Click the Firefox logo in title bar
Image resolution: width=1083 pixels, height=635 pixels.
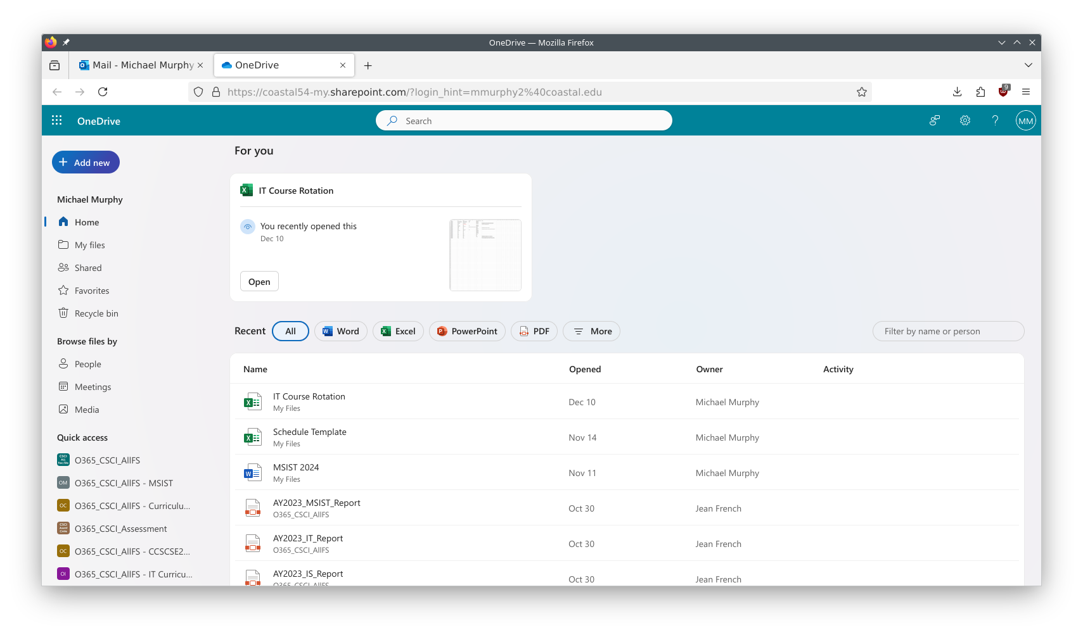click(51, 42)
